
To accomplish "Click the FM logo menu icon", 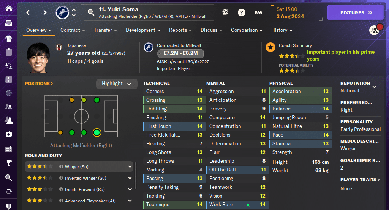I will point(258,13).
